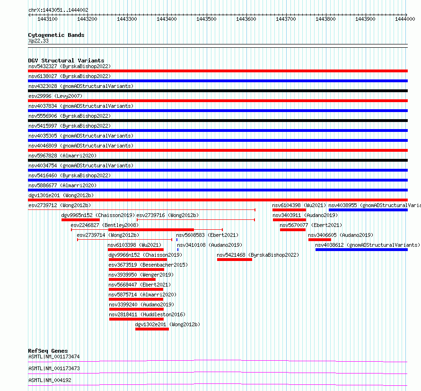This screenshot has width=421, height=391.
Task: Select the nsv5967828 (Almarri2020) label
Action: [62, 156]
